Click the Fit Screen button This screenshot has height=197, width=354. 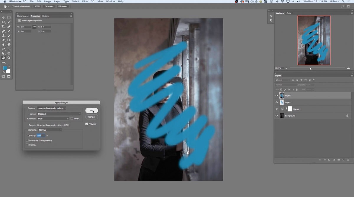(x=49, y=6)
